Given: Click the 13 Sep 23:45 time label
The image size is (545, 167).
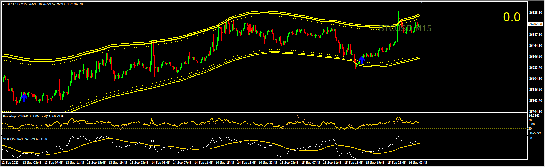Looking at the screenshot, I should point(139,163).
